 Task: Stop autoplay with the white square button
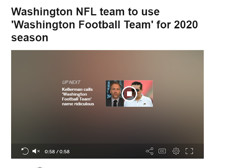pyautogui.click(x=129, y=94)
